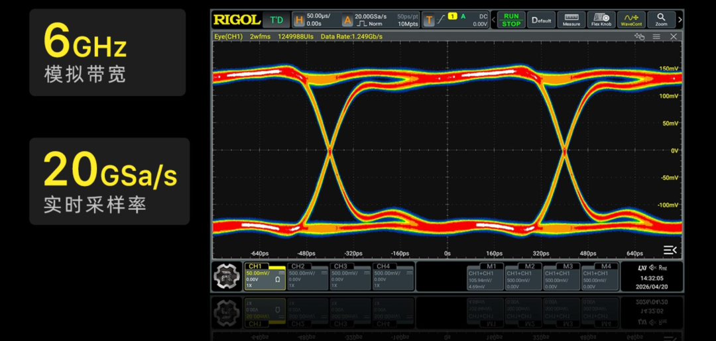Open the horizontal timebase H settings
716x341 pixels.
(x=314, y=20)
